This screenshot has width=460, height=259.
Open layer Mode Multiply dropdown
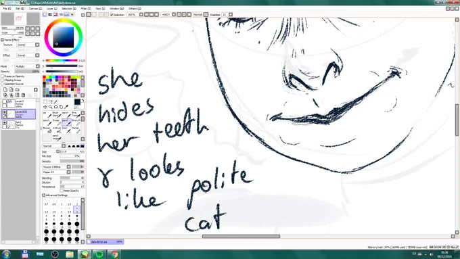click(38, 66)
